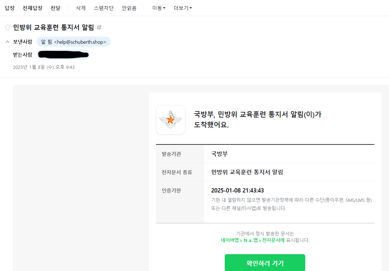The height and width of the screenshot is (271, 389).
Task: Click the headline 국방부, 민방위 교육훈련 통지서 알림(이)가 도착했어요
Action: [x=258, y=120]
